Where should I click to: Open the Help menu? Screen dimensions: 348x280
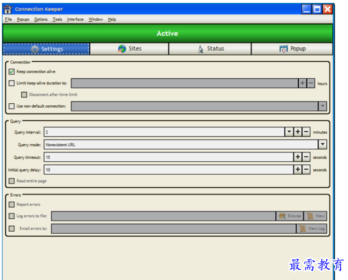pos(112,19)
